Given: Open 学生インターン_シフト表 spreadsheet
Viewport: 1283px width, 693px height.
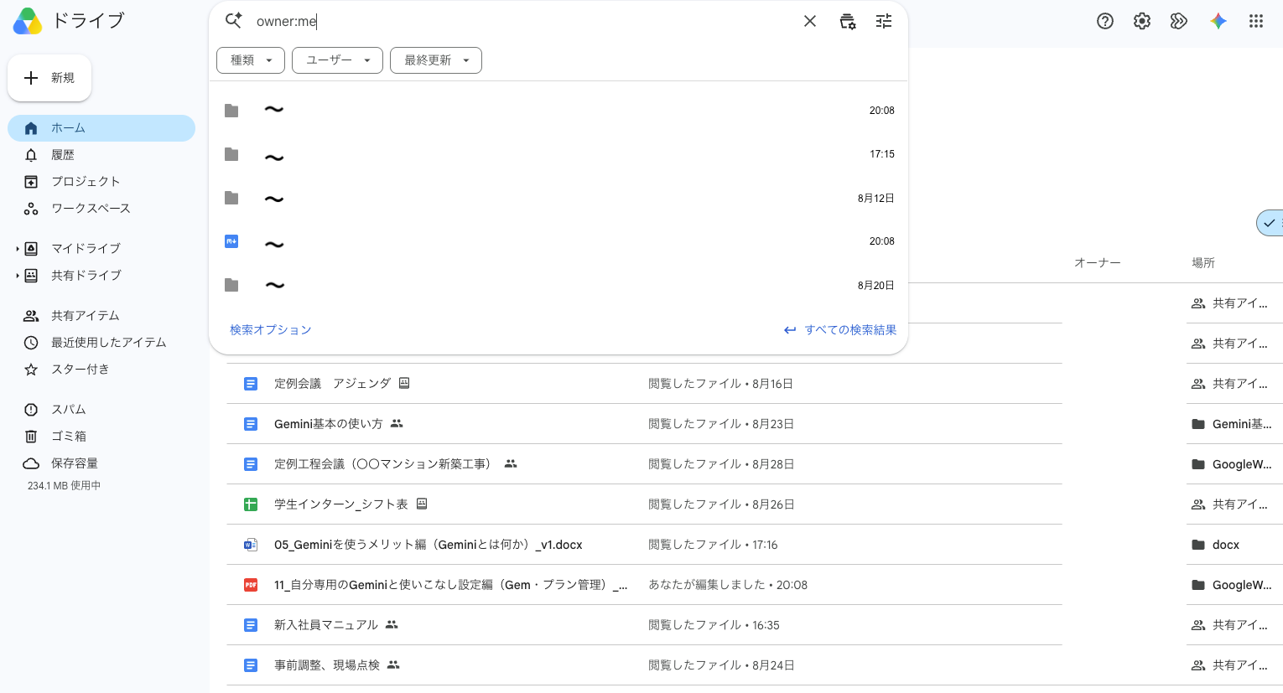Looking at the screenshot, I should tap(341, 504).
